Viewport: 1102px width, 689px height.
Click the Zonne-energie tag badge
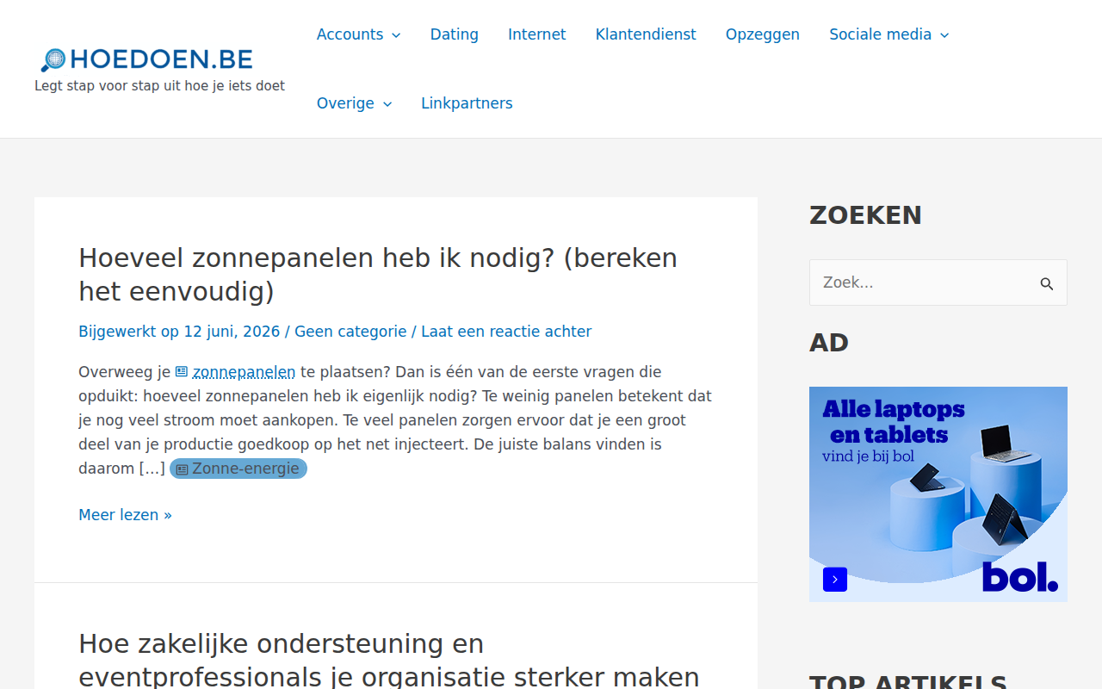(x=238, y=469)
